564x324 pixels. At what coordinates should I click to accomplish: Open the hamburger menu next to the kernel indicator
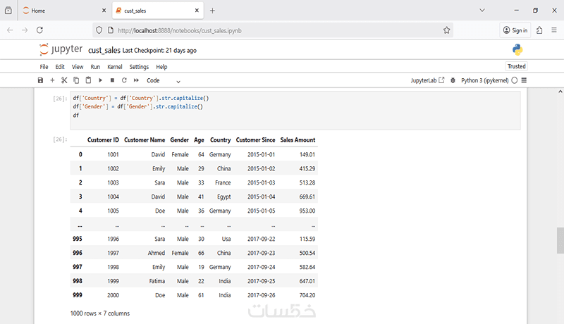[x=524, y=80]
